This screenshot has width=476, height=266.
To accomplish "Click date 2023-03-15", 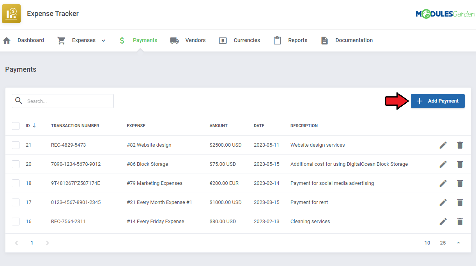I will 267,202.
